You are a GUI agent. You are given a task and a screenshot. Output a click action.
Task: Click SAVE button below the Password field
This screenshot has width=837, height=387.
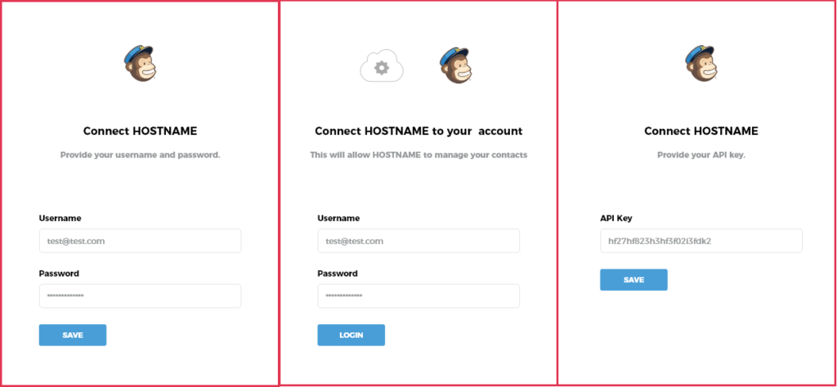pyautogui.click(x=73, y=336)
